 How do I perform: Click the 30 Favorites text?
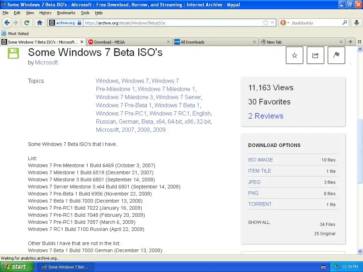269,102
